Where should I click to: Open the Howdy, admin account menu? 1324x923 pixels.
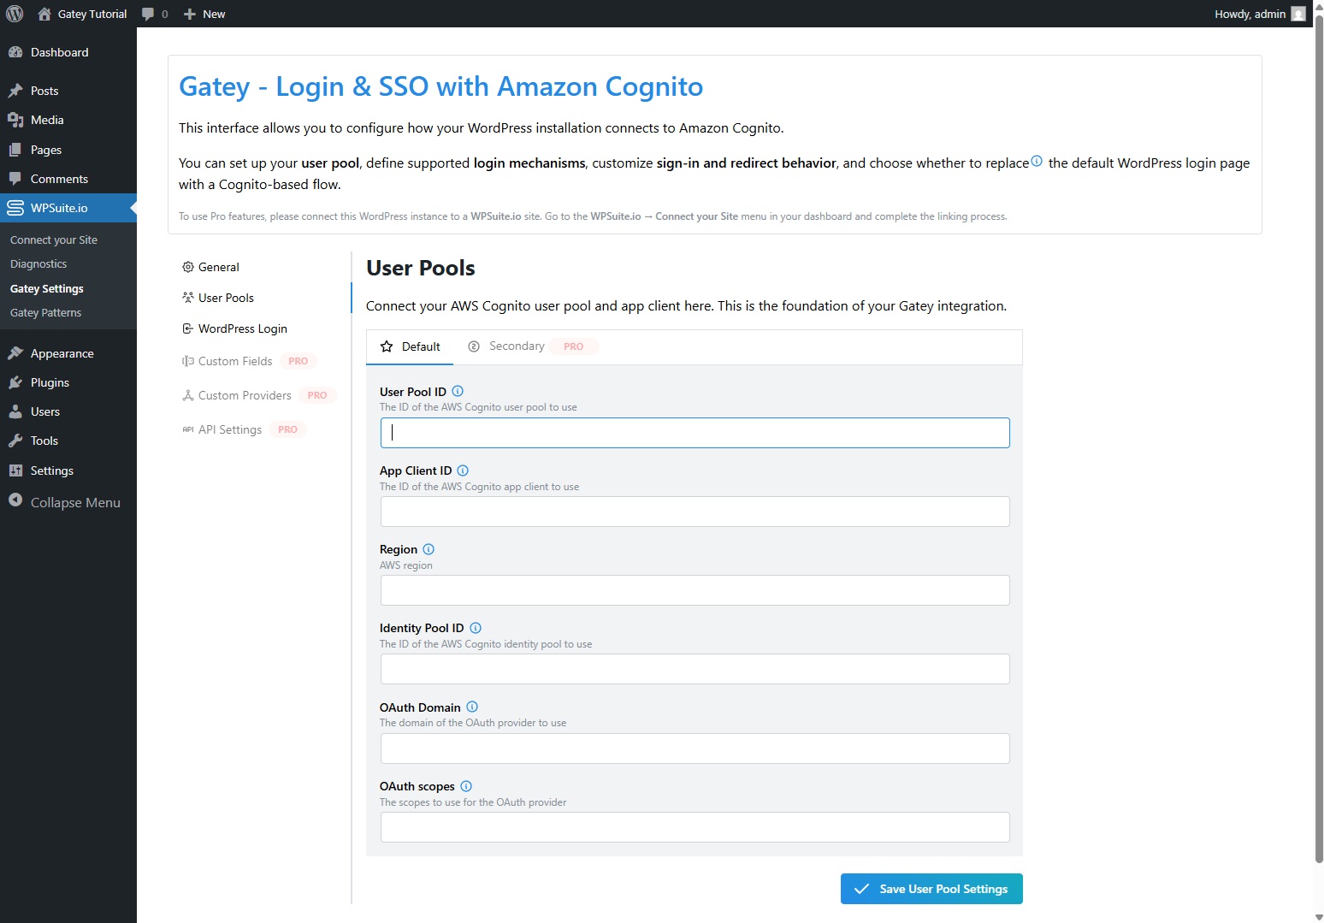click(1258, 14)
